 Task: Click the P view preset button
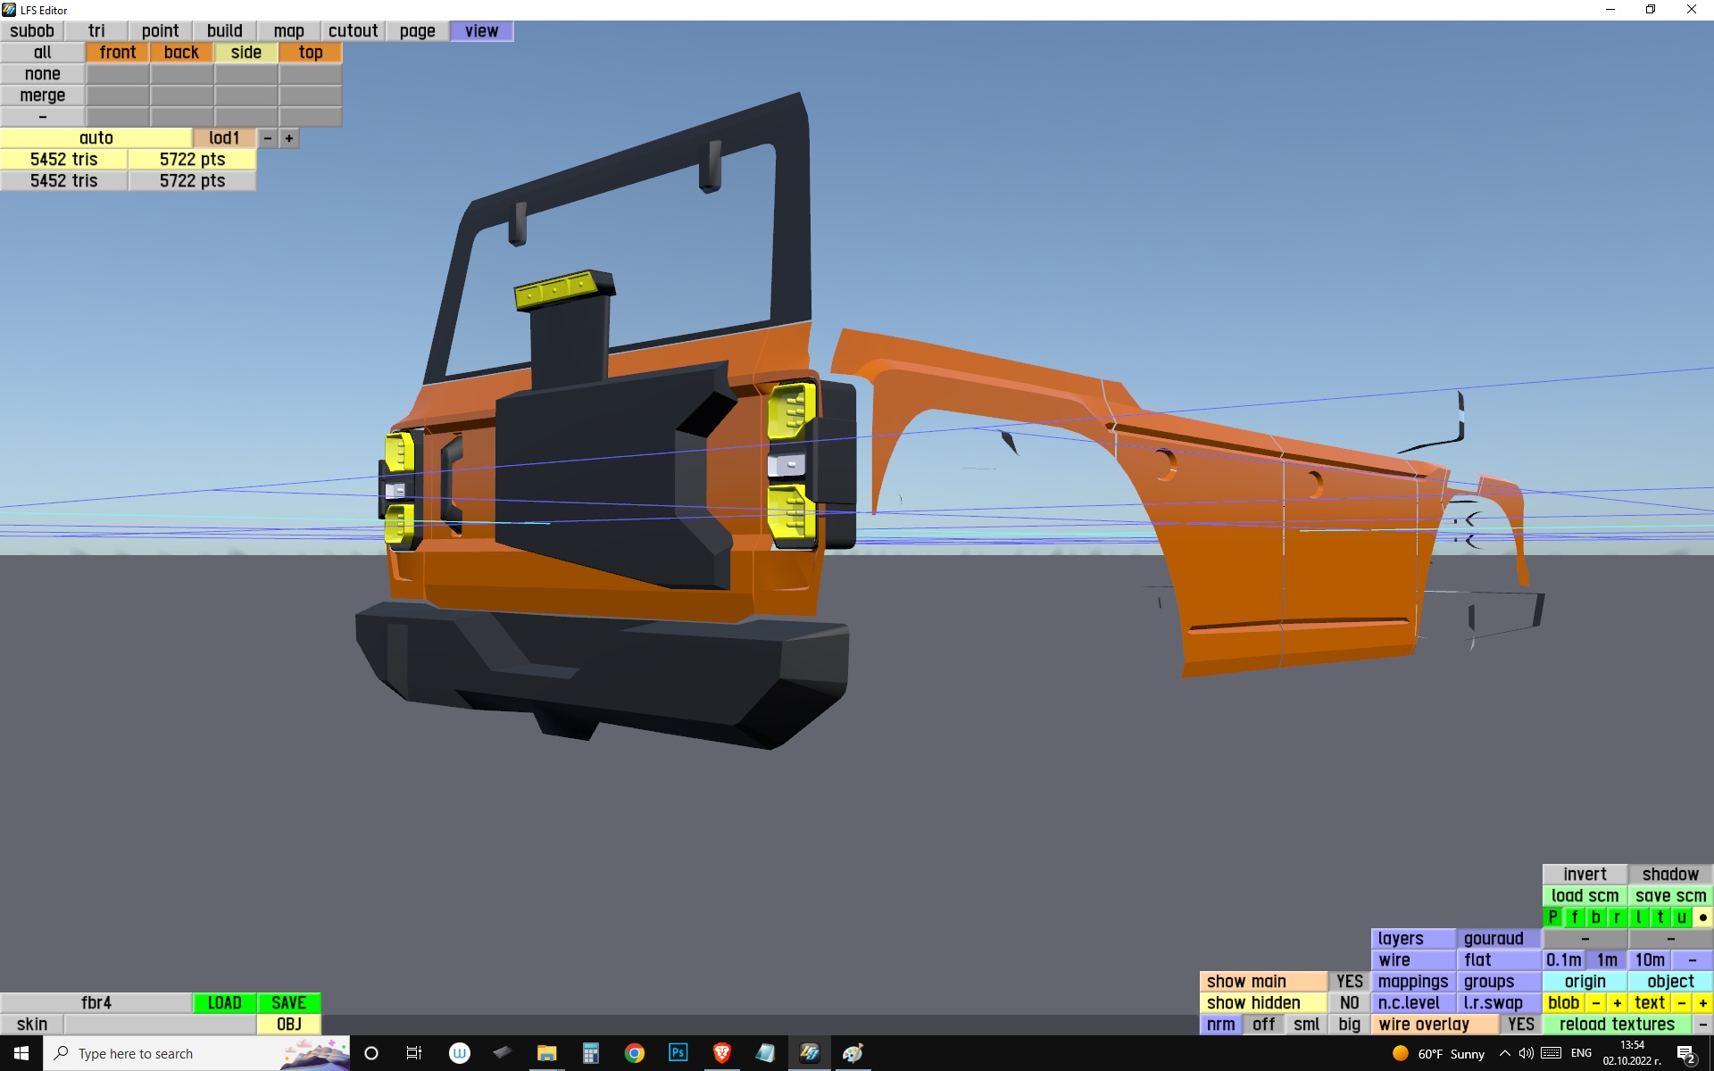(1552, 917)
